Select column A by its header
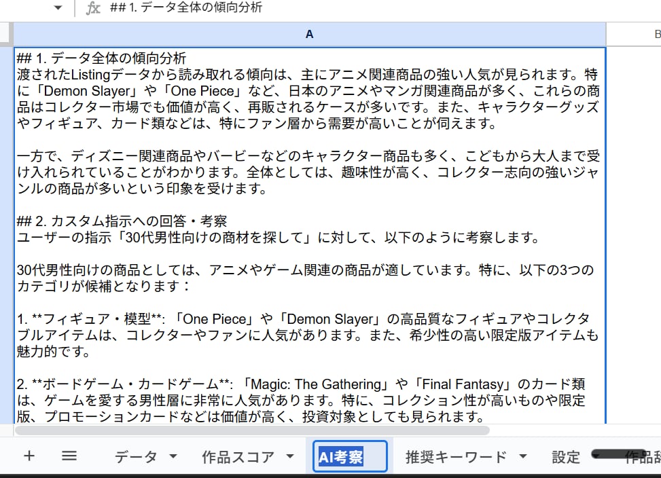661x478 pixels. (309, 34)
